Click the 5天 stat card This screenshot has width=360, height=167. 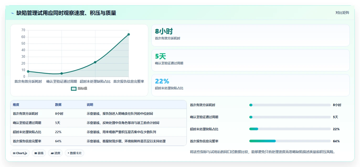(x=251, y=60)
